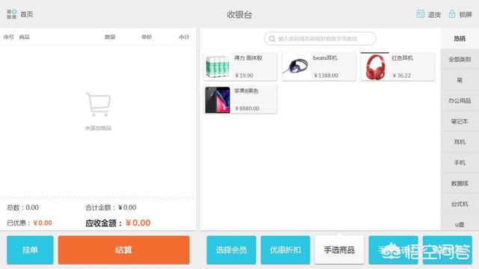Click the 合计金额 ¥0.00 text
The width and height of the screenshot is (479, 269).
[111, 208]
